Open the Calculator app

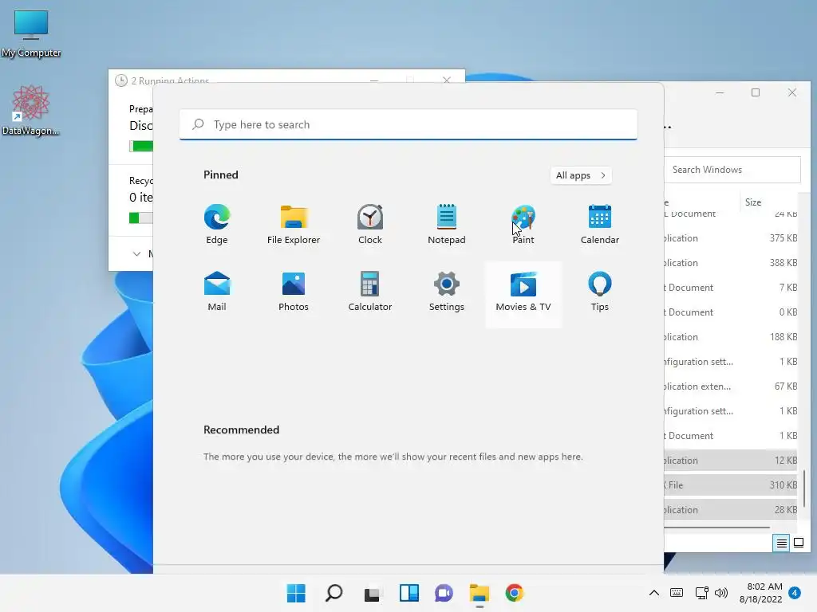[x=370, y=292]
